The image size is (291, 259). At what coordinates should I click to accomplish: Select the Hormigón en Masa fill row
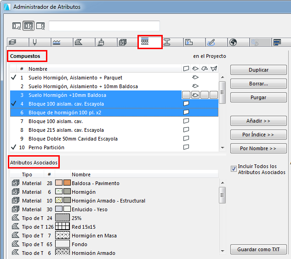tap(114, 236)
